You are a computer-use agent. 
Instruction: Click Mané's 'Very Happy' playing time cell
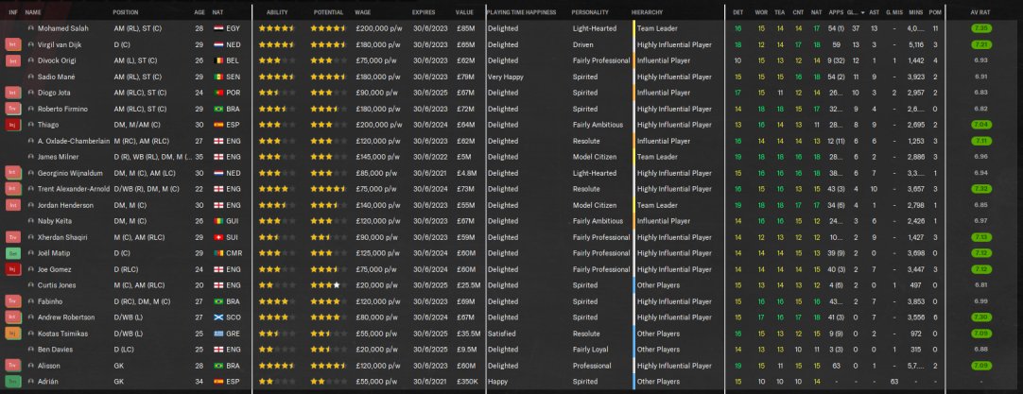coord(506,77)
